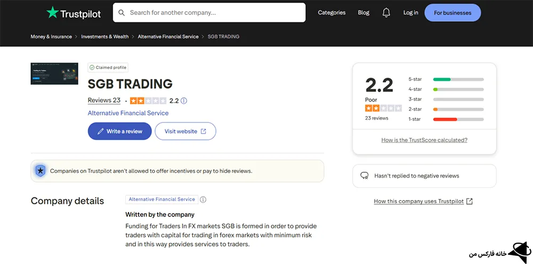Click the Visit website button
Screen dimensions: 533x266
[x=185, y=131]
